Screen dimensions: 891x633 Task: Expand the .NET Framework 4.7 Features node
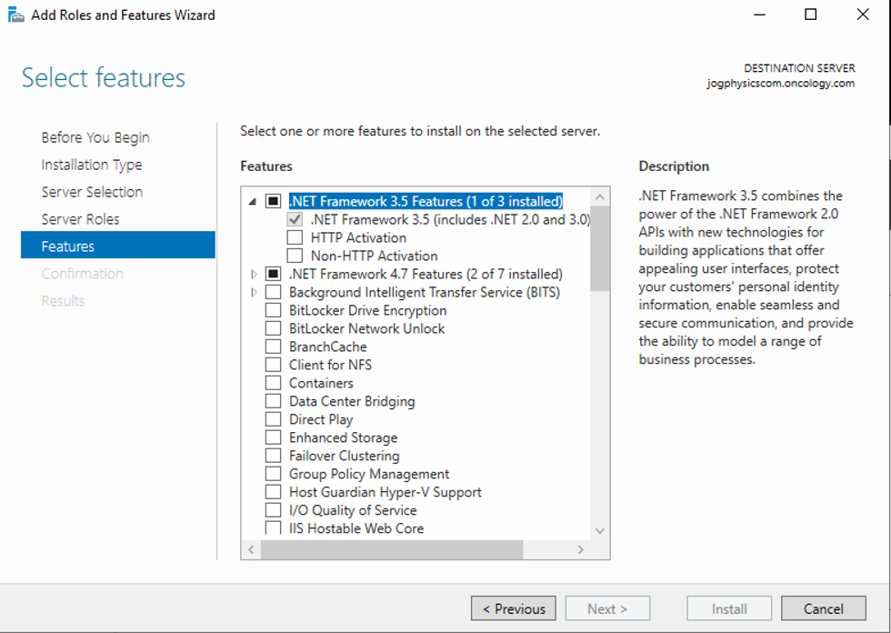tap(254, 274)
